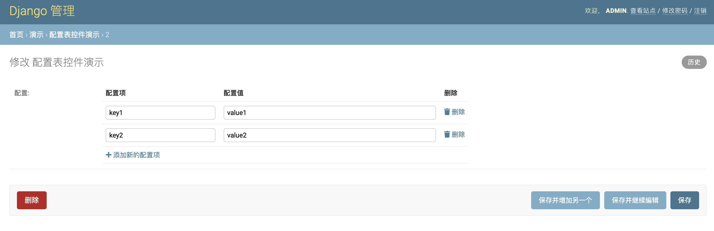Focus the value2 config value field

point(329,135)
